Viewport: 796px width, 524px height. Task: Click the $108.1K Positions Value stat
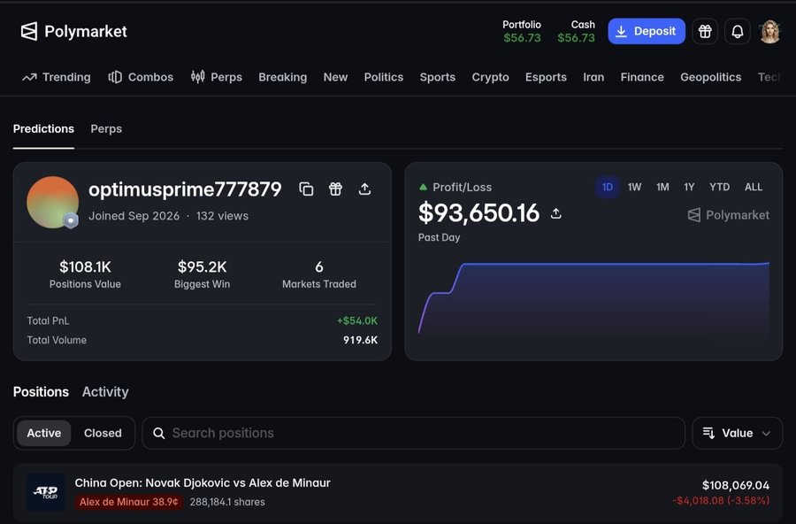(85, 274)
